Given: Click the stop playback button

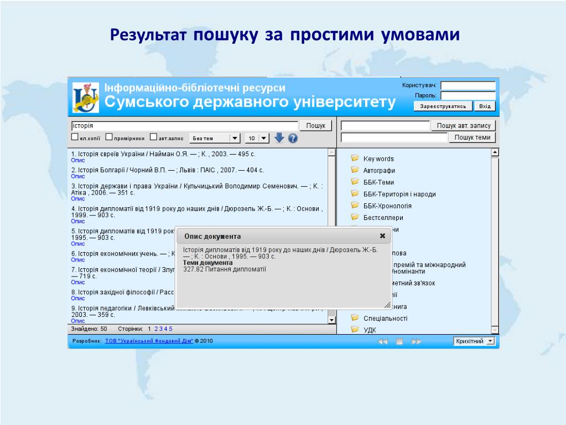Looking at the screenshot, I should 399,341.
